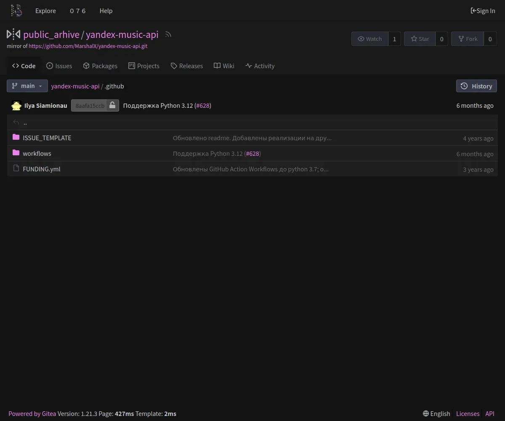This screenshot has height=421, width=505.
Task: Open the public_arhive owner link
Action: pyautogui.click(x=51, y=34)
